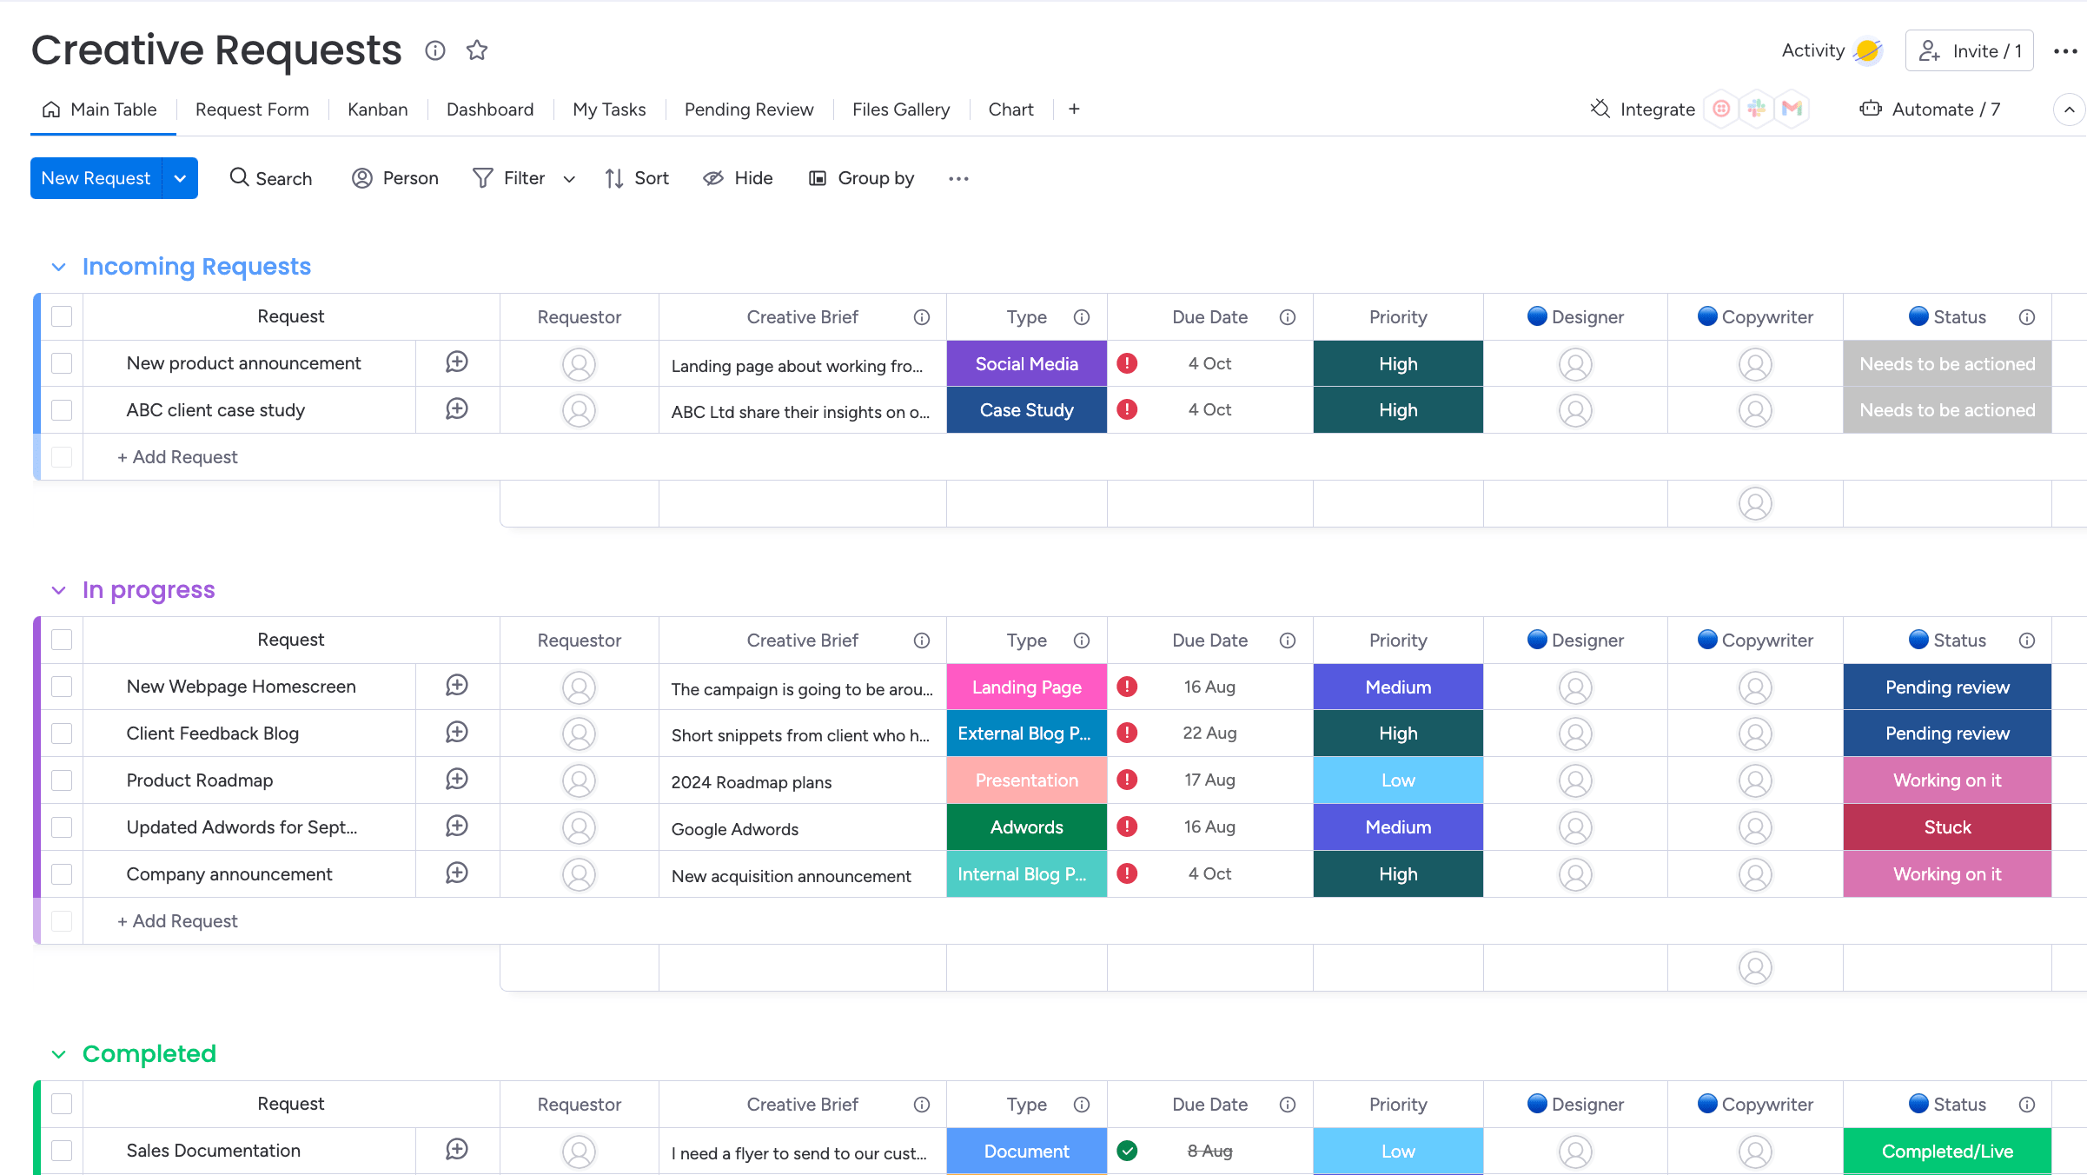The height and width of the screenshot is (1175, 2087).
Task: Click done checkmark icon for Sales Documentation
Action: pyautogui.click(x=1127, y=1151)
